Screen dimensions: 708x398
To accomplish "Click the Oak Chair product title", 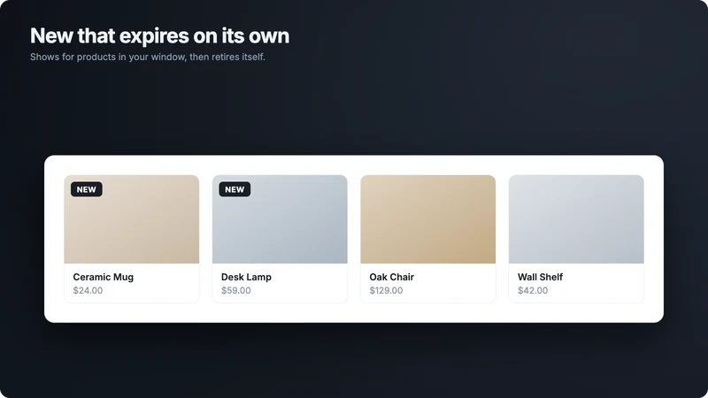I will coord(391,277).
